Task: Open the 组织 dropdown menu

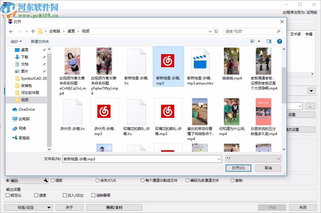Action: click(x=16, y=41)
